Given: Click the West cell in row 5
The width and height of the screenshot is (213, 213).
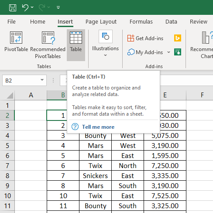Looking at the screenshot, I should pos(127,145).
